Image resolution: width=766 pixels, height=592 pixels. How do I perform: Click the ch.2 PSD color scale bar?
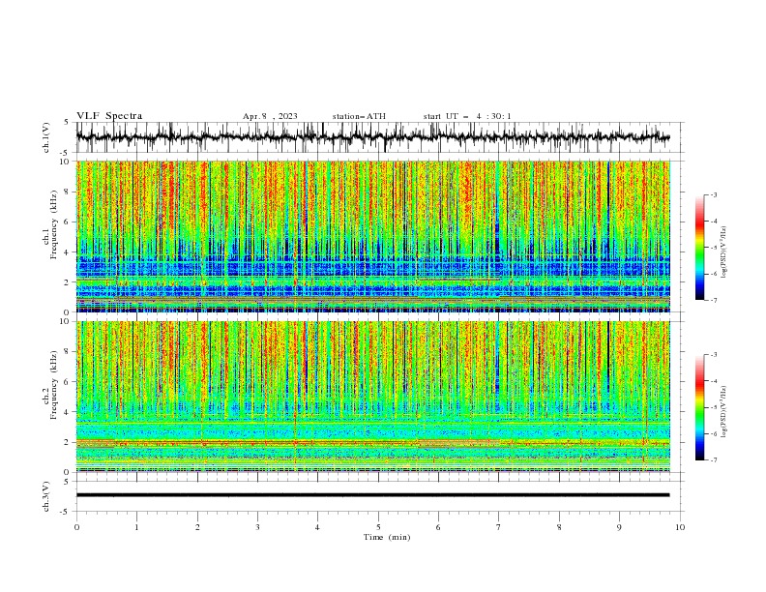[700, 407]
